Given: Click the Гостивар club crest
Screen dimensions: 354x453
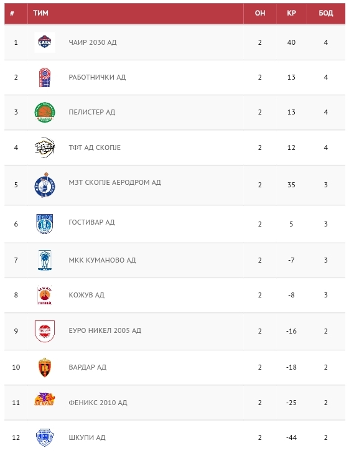Looking at the screenshot, I should click(44, 224).
